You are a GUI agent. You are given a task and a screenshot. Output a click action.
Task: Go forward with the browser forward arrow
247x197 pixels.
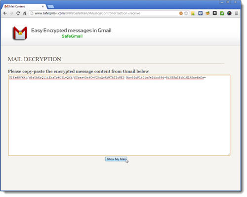tap(11, 13)
